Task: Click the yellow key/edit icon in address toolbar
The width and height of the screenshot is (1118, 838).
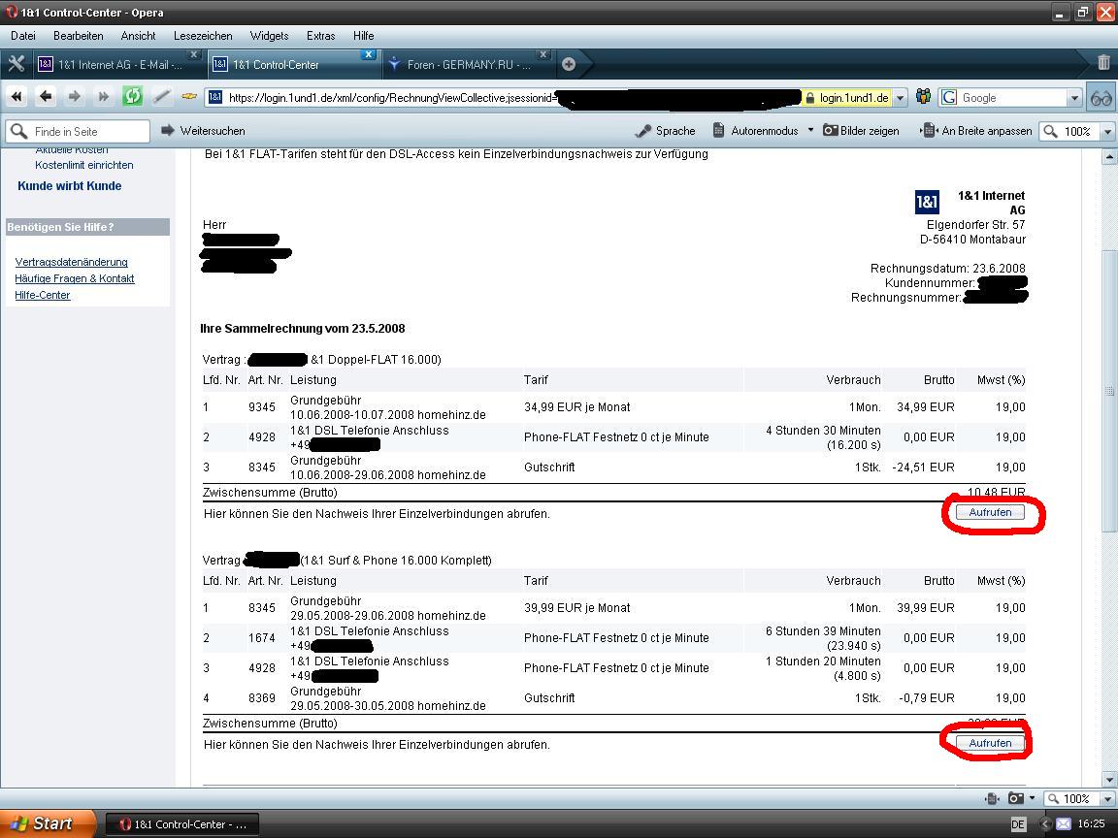Action: (x=189, y=96)
